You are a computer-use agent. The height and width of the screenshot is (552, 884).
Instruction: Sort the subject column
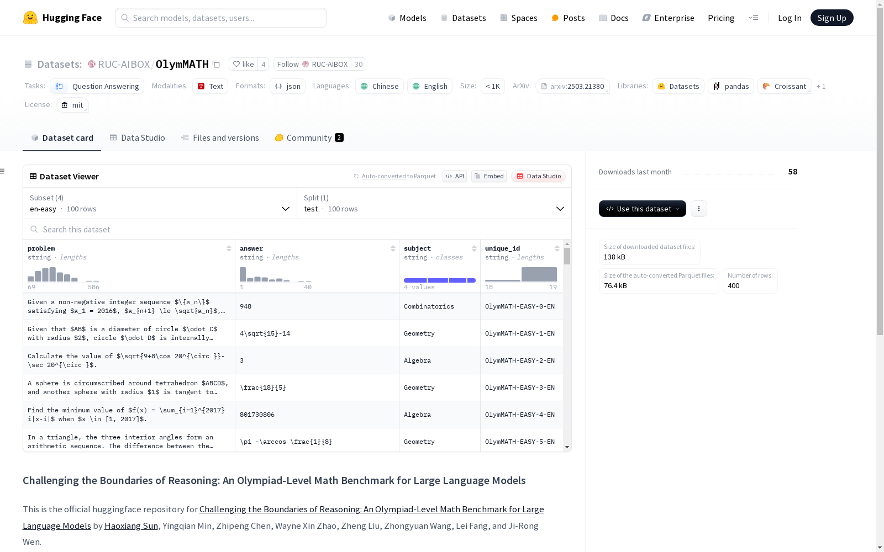[x=474, y=248]
